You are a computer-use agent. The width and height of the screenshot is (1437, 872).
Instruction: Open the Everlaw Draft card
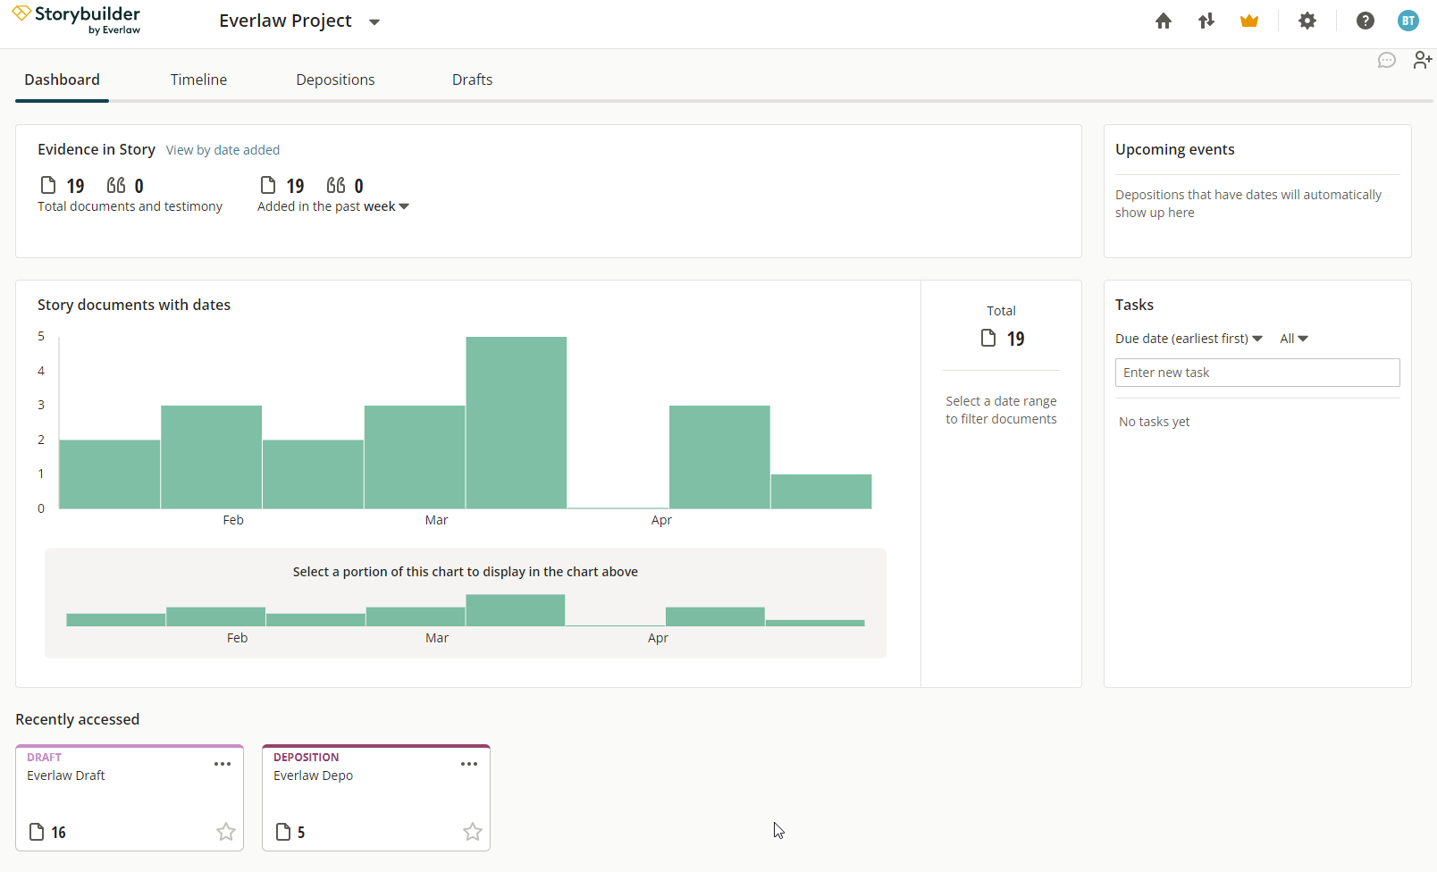pyautogui.click(x=130, y=798)
